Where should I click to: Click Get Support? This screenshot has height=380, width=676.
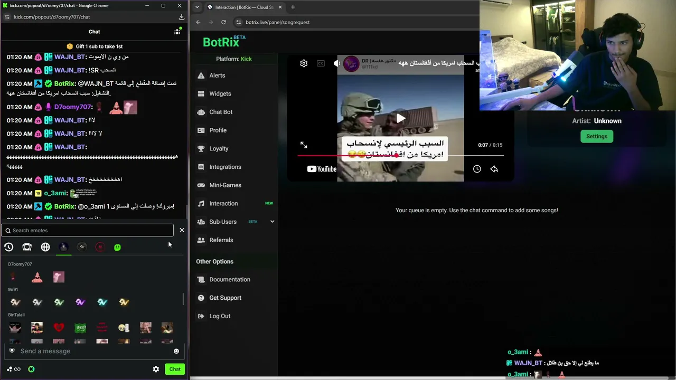[x=225, y=298]
